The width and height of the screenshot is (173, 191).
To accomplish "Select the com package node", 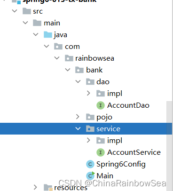I will tap(72, 47).
